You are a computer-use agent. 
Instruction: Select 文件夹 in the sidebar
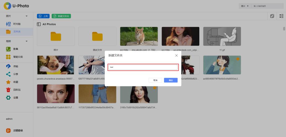click(17, 32)
